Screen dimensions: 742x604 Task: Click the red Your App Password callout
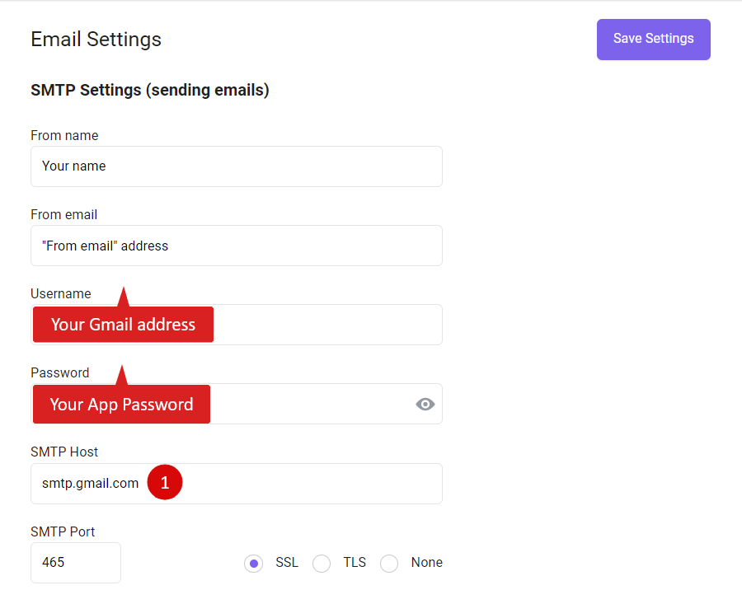pos(122,404)
